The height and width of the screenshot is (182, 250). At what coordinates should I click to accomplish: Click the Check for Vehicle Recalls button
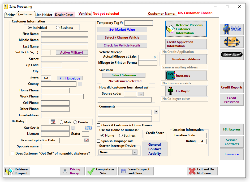[122, 45]
